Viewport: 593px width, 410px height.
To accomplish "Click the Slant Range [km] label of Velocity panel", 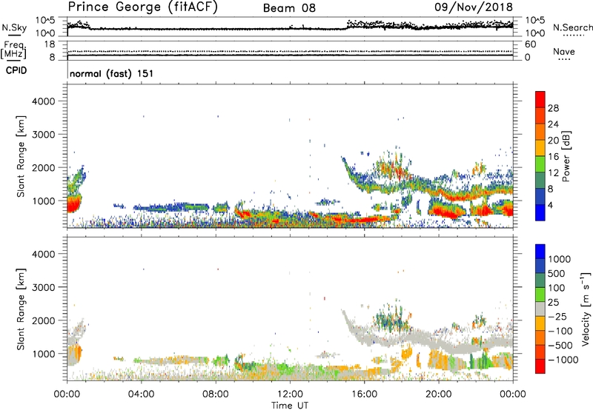I will [21, 309].
